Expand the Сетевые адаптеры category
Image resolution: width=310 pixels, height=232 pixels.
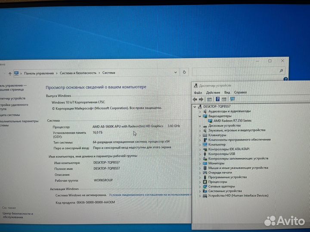click(200, 186)
